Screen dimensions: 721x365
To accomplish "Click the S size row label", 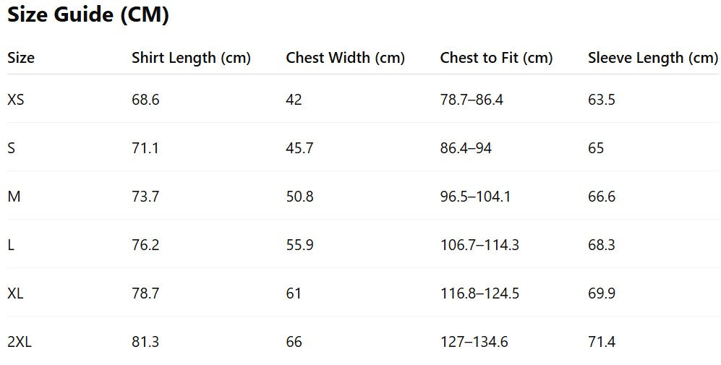I will coord(12,148).
